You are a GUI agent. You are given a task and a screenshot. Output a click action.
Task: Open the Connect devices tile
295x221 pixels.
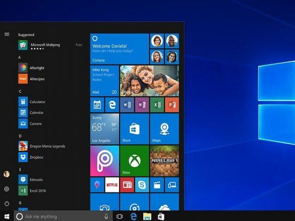172,185
